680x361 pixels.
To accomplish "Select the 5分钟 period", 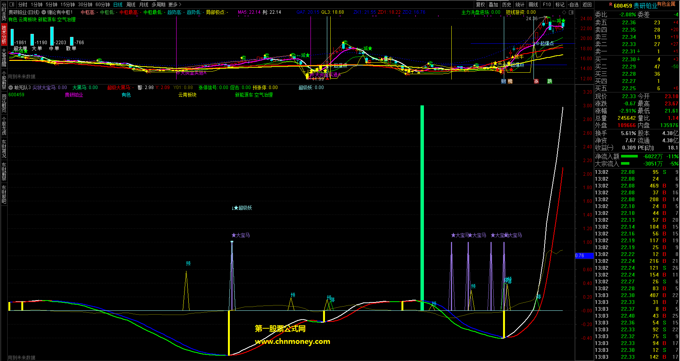I will pos(51,5).
